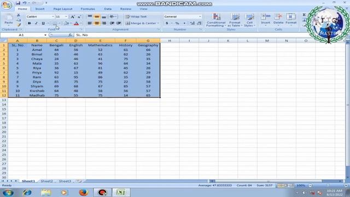Viewport: 350px width, 197px height.
Task: Toggle Align Text Left
Action: (90, 23)
